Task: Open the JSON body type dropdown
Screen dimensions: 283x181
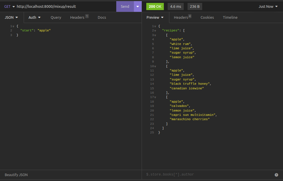Action: tap(12, 17)
